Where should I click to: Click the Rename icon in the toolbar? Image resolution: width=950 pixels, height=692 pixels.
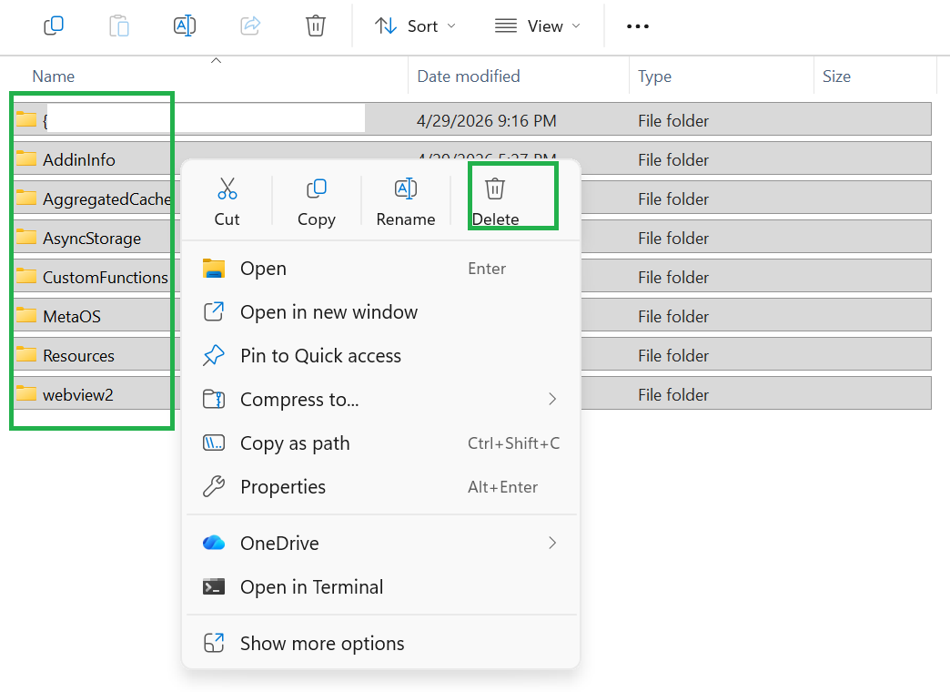184,26
